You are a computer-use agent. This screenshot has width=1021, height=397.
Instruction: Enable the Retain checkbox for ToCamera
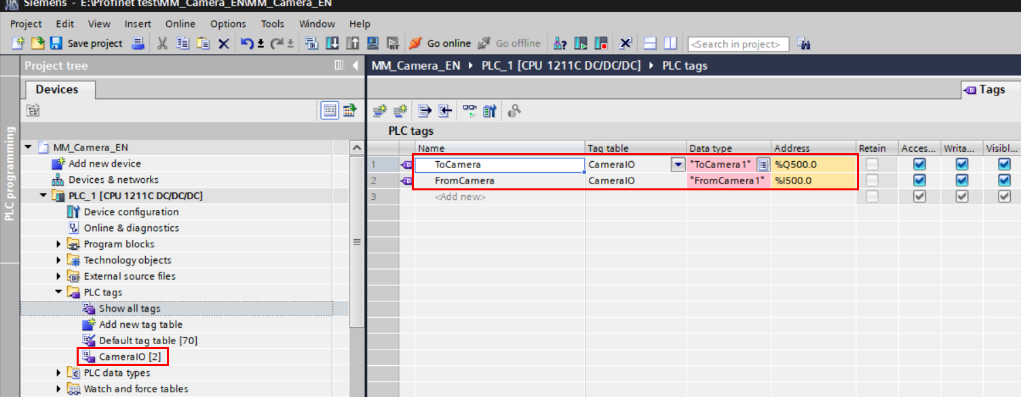tap(873, 164)
